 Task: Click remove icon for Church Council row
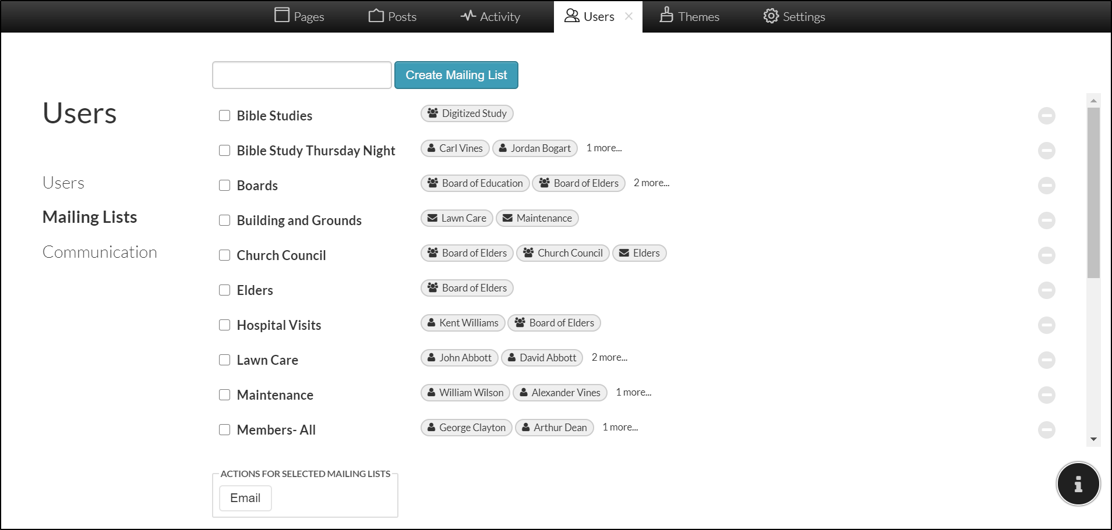(1046, 255)
